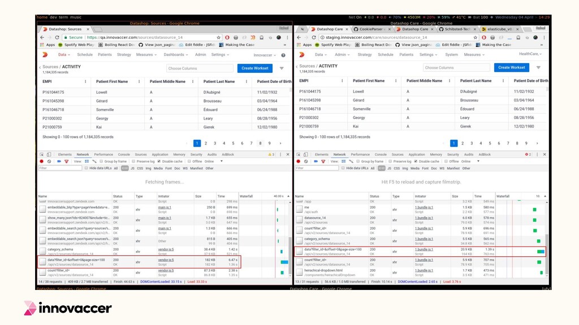579x325 pixels.
Task: Go to page 2 in left table pagination
Action: click(206, 143)
